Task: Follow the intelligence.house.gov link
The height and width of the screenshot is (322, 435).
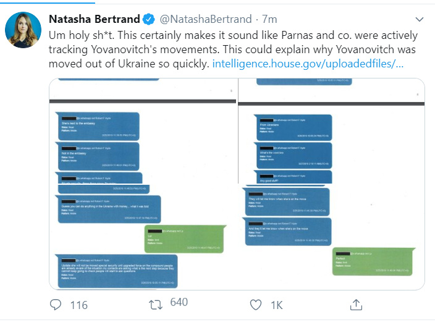Action: tap(308, 64)
